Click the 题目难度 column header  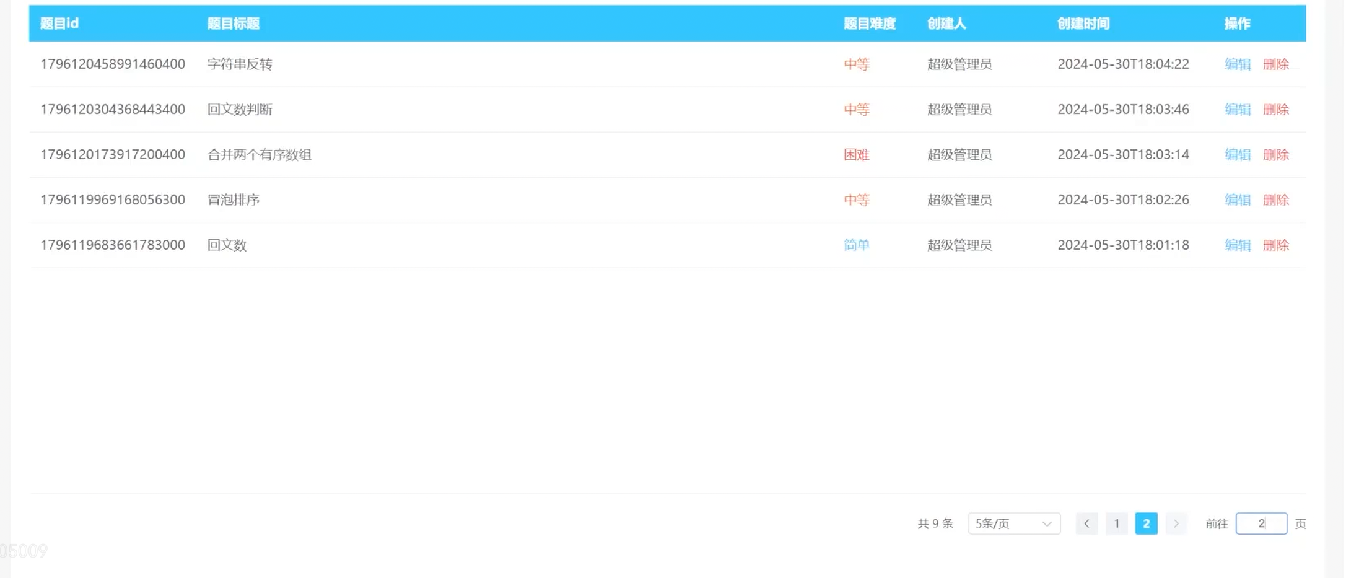869,24
